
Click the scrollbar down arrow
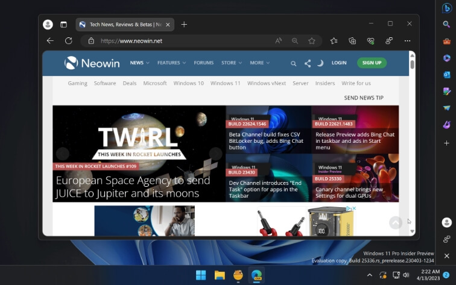pos(412,231)
